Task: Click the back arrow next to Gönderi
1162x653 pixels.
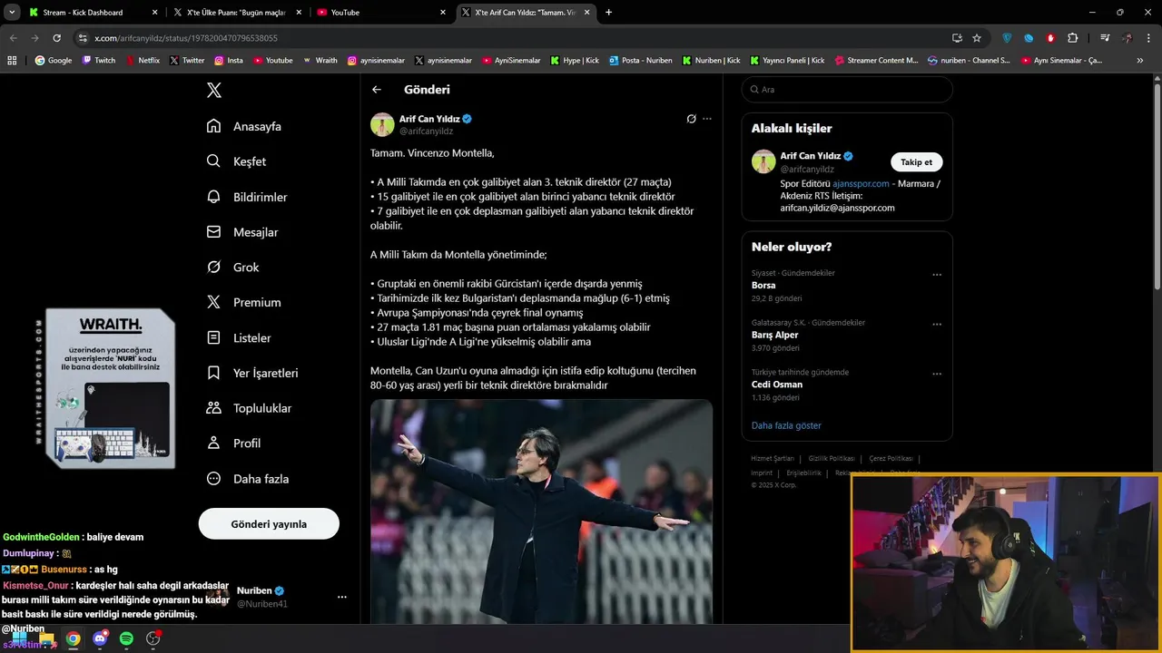Action: [377, 90]
